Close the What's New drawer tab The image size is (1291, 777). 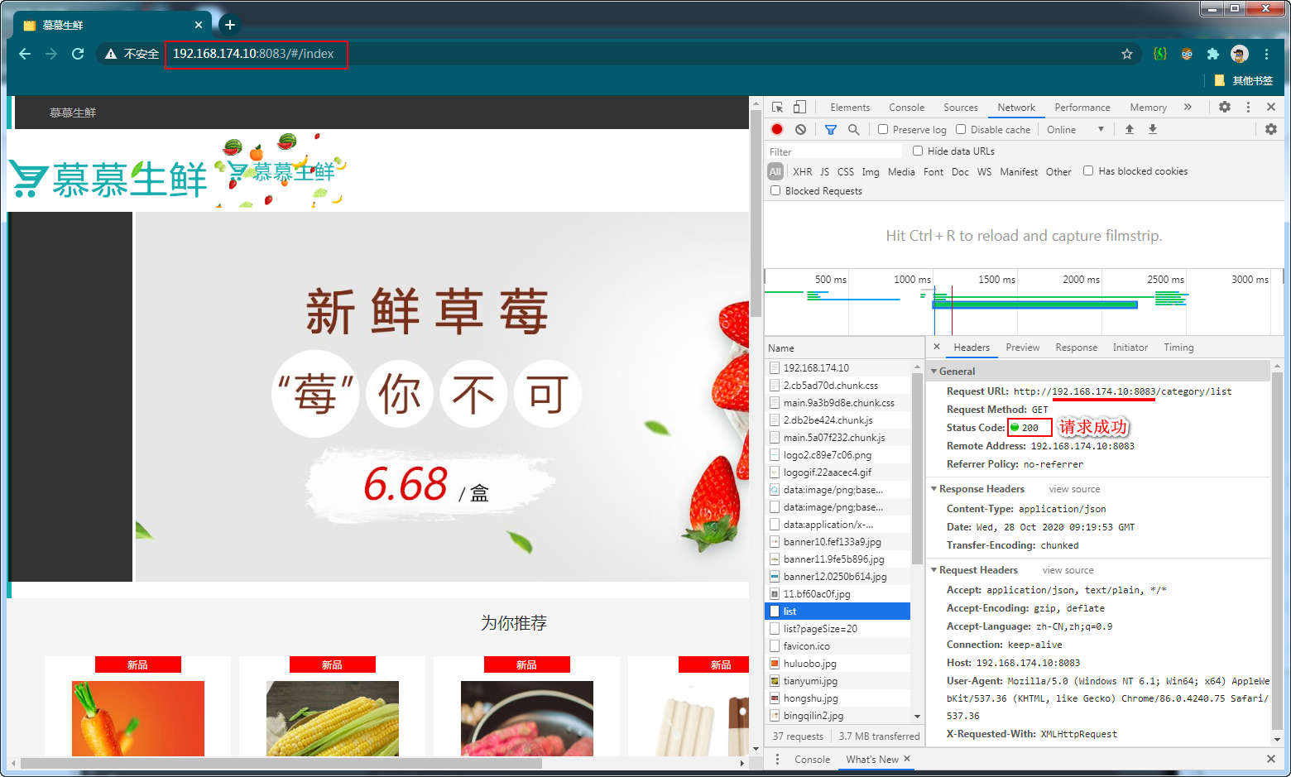(x=907, y=759)
